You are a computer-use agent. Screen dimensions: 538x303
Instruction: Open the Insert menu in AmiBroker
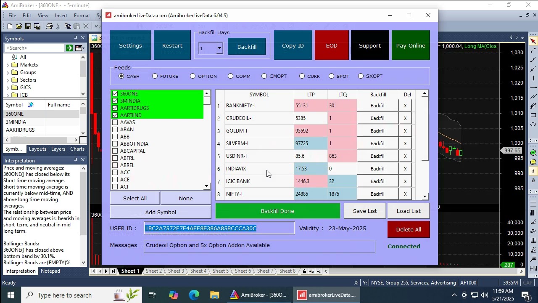[61, 16]
